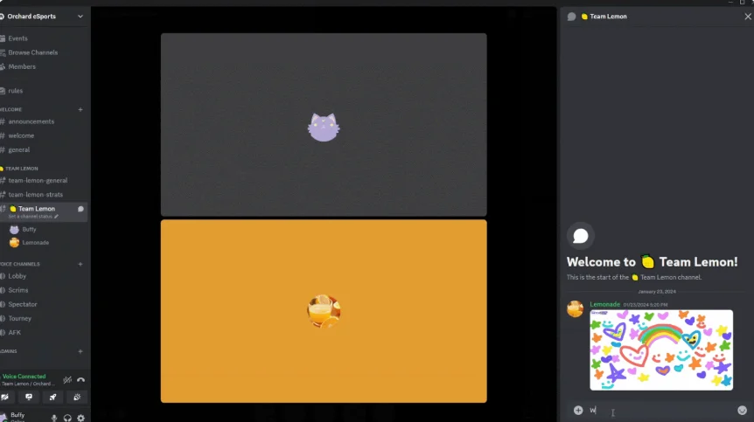Toggle noise suppression icon
The height and width of the screenshot is (422, 754).
pos(67,380)
